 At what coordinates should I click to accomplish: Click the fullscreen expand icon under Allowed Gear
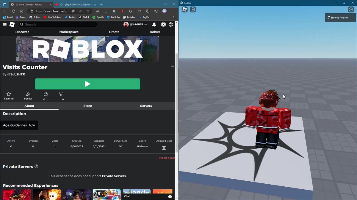164,148
